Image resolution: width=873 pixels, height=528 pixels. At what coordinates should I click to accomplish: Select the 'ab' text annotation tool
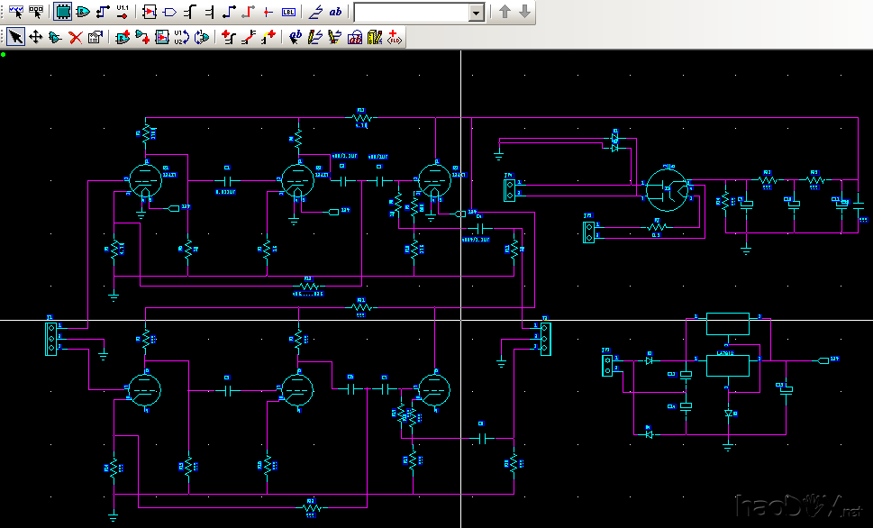tap(335, 12)
